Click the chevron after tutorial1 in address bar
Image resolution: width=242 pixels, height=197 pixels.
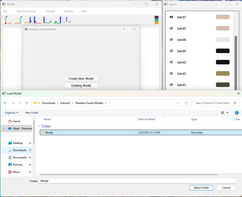(73, 103)
